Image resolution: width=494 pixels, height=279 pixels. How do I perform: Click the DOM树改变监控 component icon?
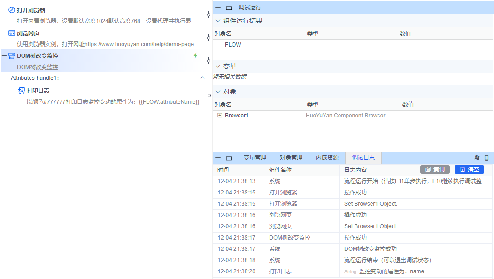pyautogui.click(x=12, y=55)
